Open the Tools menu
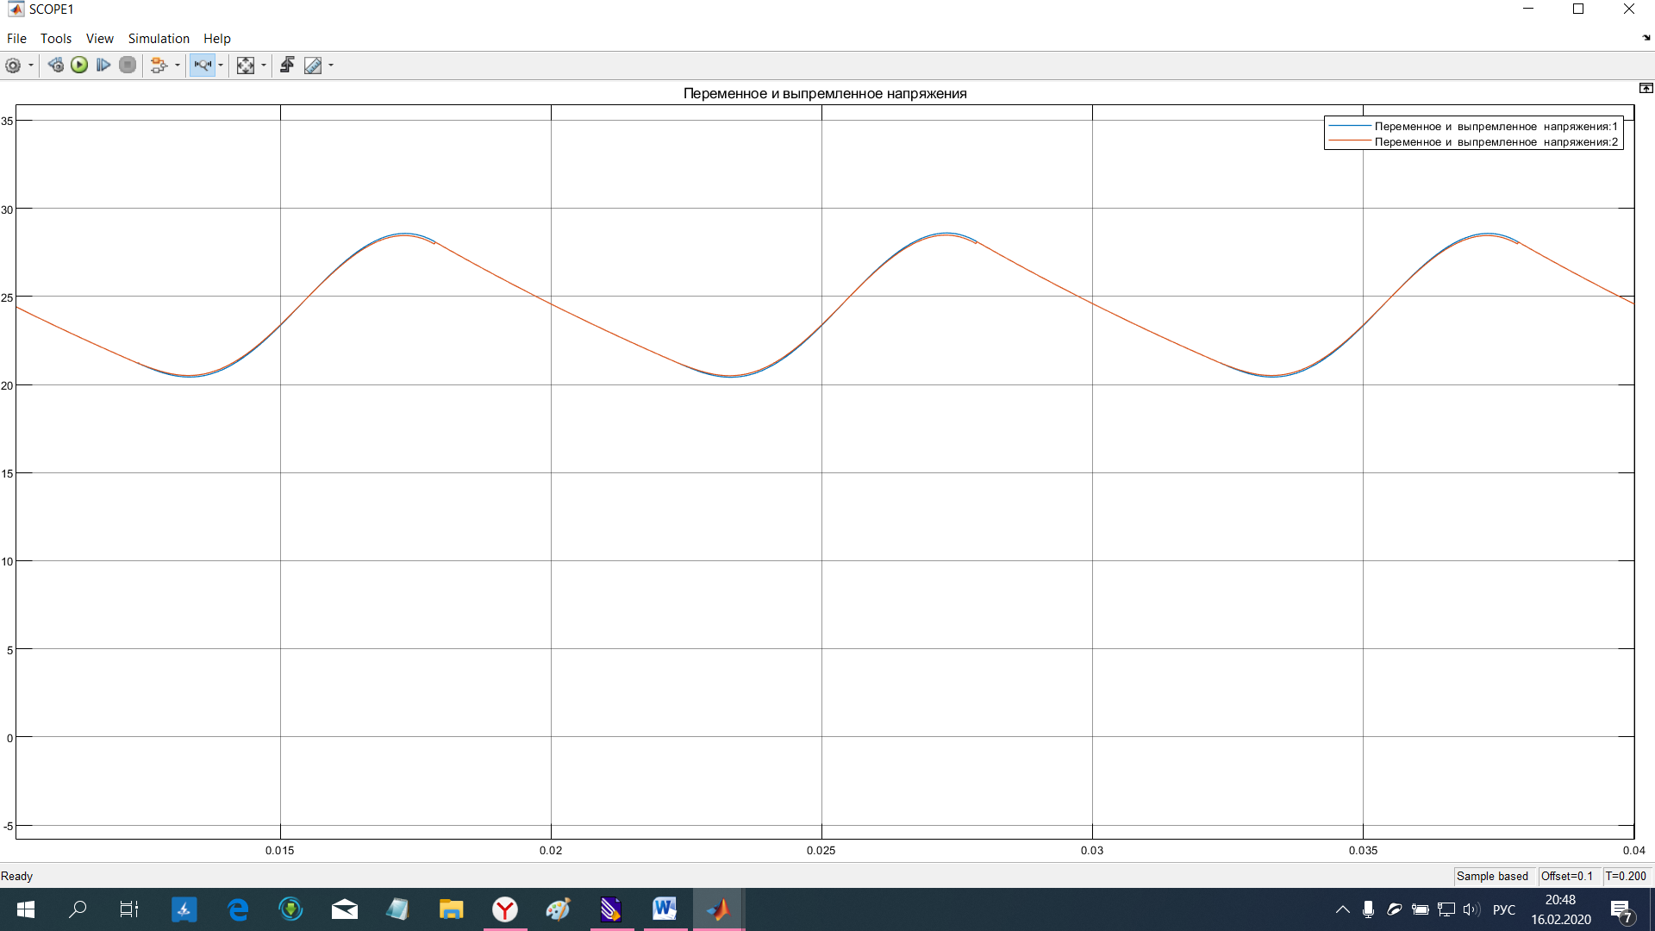Screen dimensions: 1655x931 click(56, 39)
